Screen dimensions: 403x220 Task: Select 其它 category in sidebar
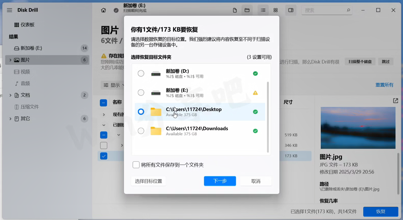click(47, 119)
